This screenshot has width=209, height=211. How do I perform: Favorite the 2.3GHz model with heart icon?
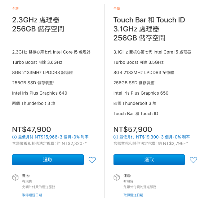92,160
